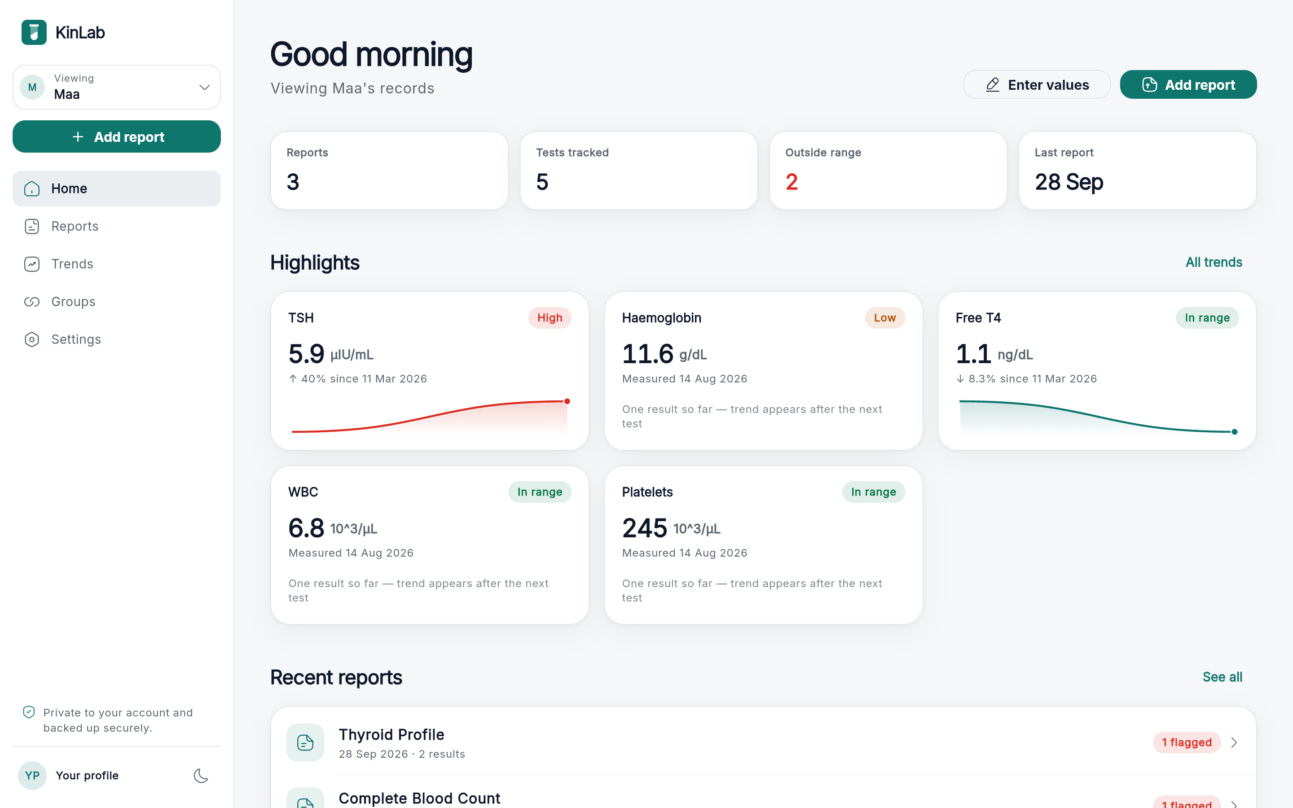Click the Home house icon

point(32,189)
